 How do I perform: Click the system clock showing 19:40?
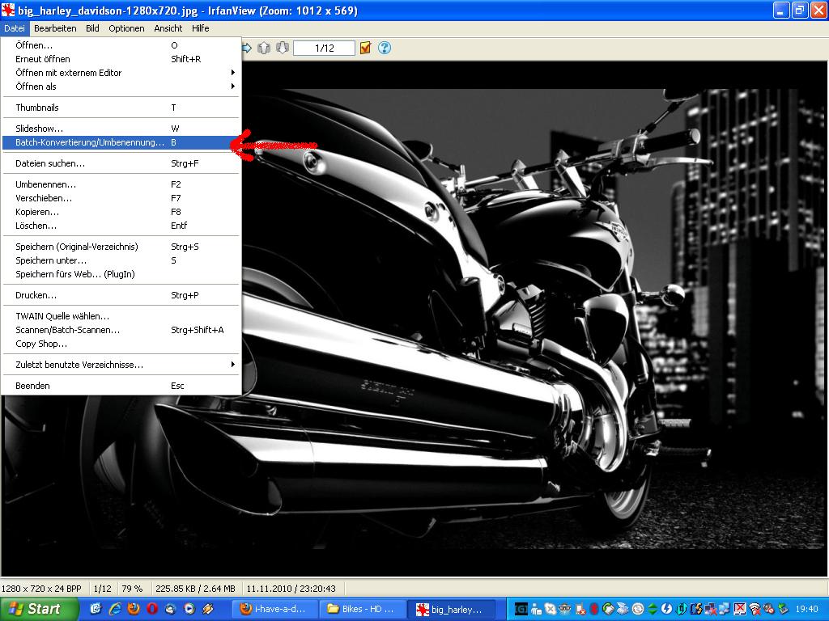[x=807, y=610]
